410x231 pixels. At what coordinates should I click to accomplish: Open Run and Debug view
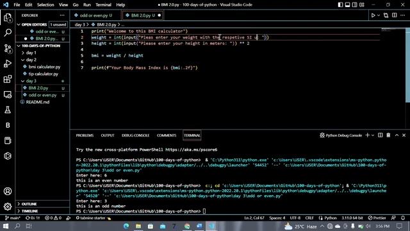[8, 64]
